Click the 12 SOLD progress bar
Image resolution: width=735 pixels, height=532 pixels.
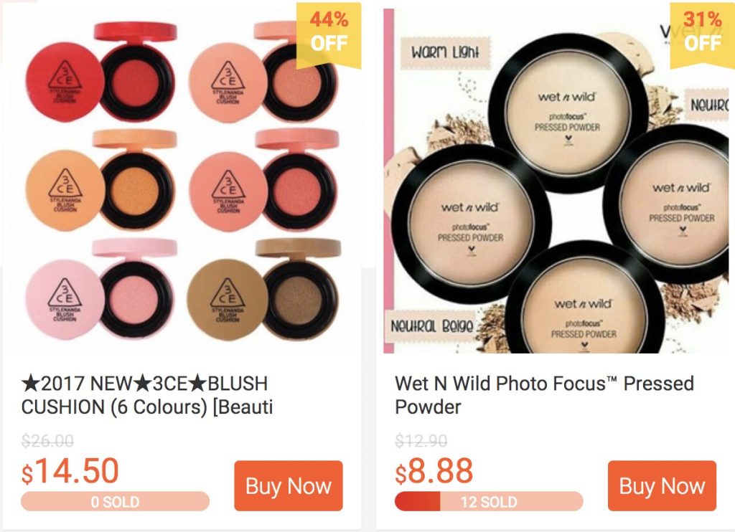click(489, 502)
